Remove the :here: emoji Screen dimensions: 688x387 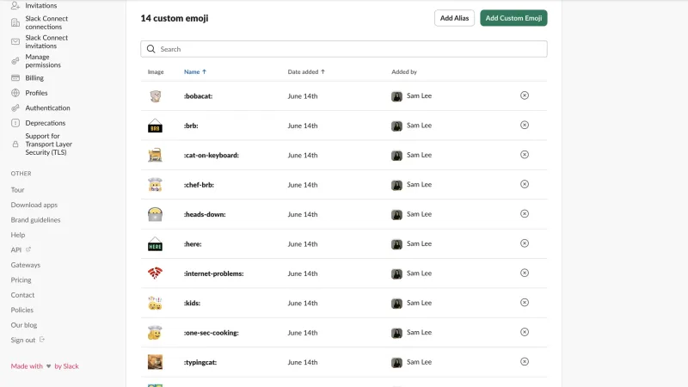click(x=525, y=243)
